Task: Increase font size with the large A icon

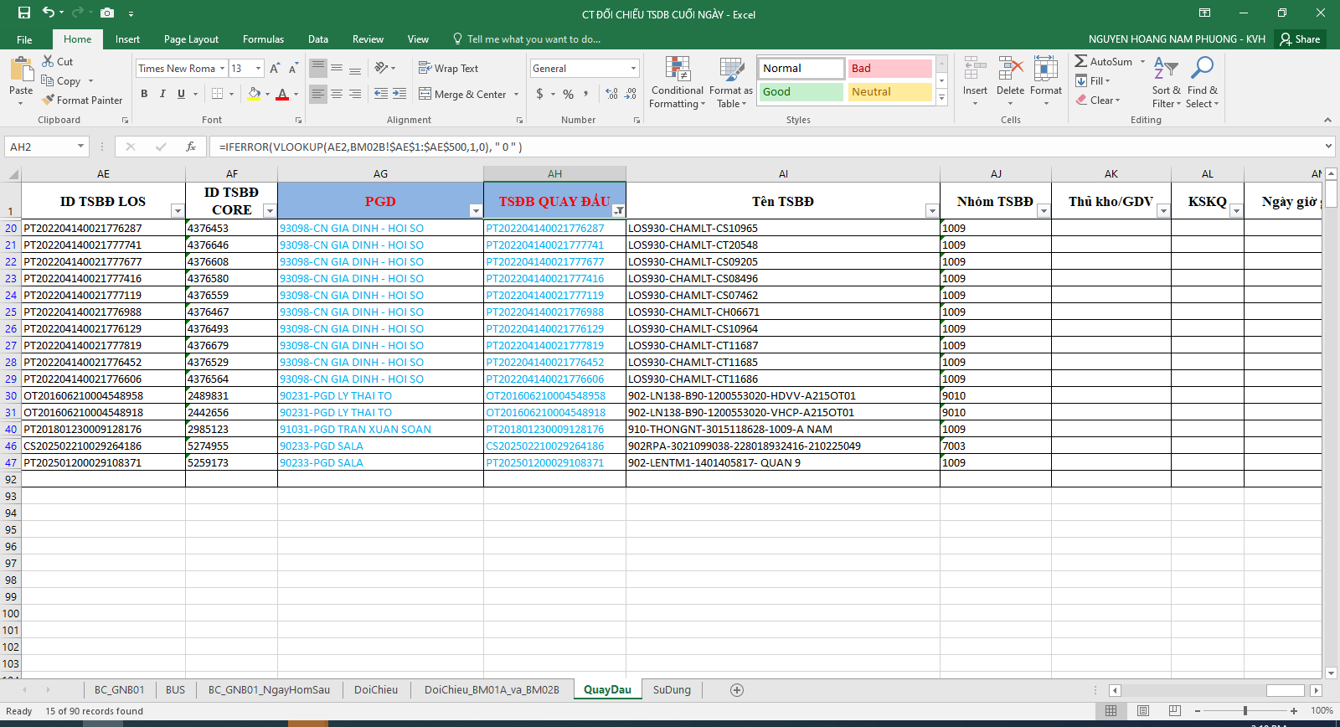Action: (275, 69)
